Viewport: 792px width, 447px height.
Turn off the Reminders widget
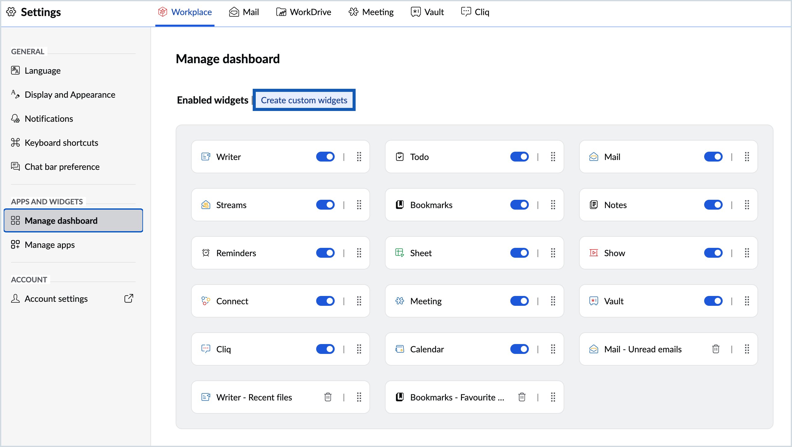(325, 253)
